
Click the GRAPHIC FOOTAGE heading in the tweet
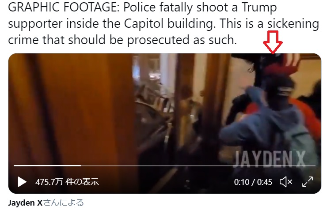coord(63,7)
